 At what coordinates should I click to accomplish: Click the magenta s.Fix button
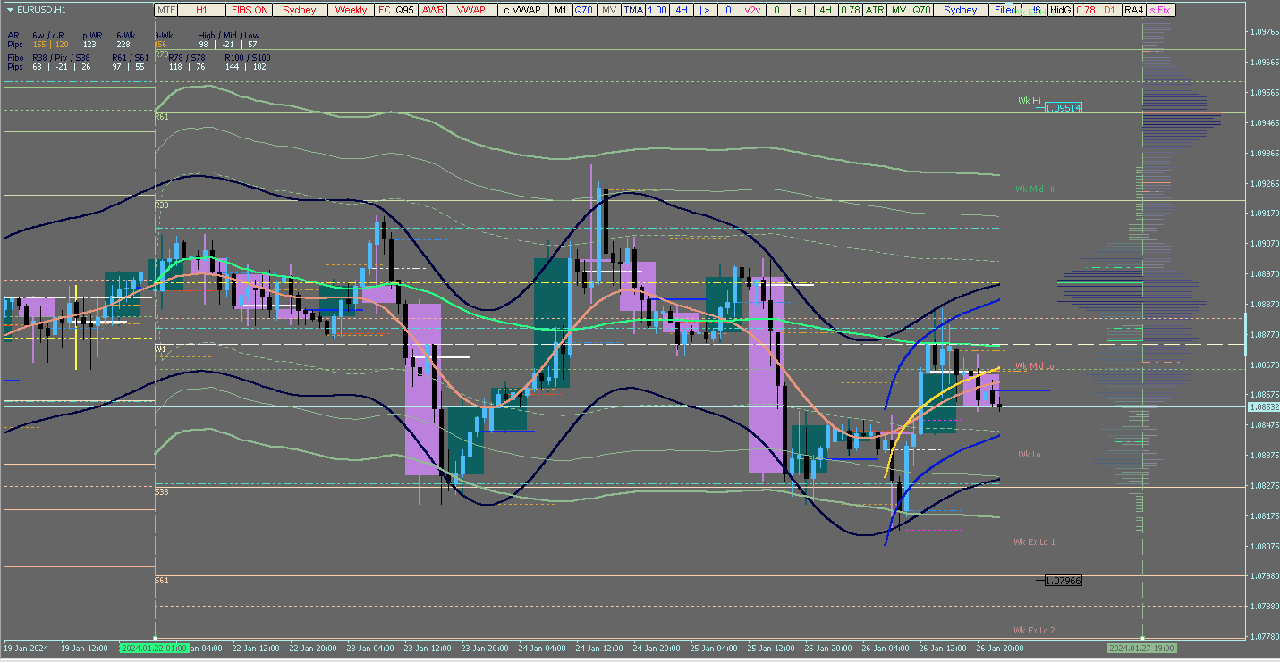click(x=1160, y=10)
